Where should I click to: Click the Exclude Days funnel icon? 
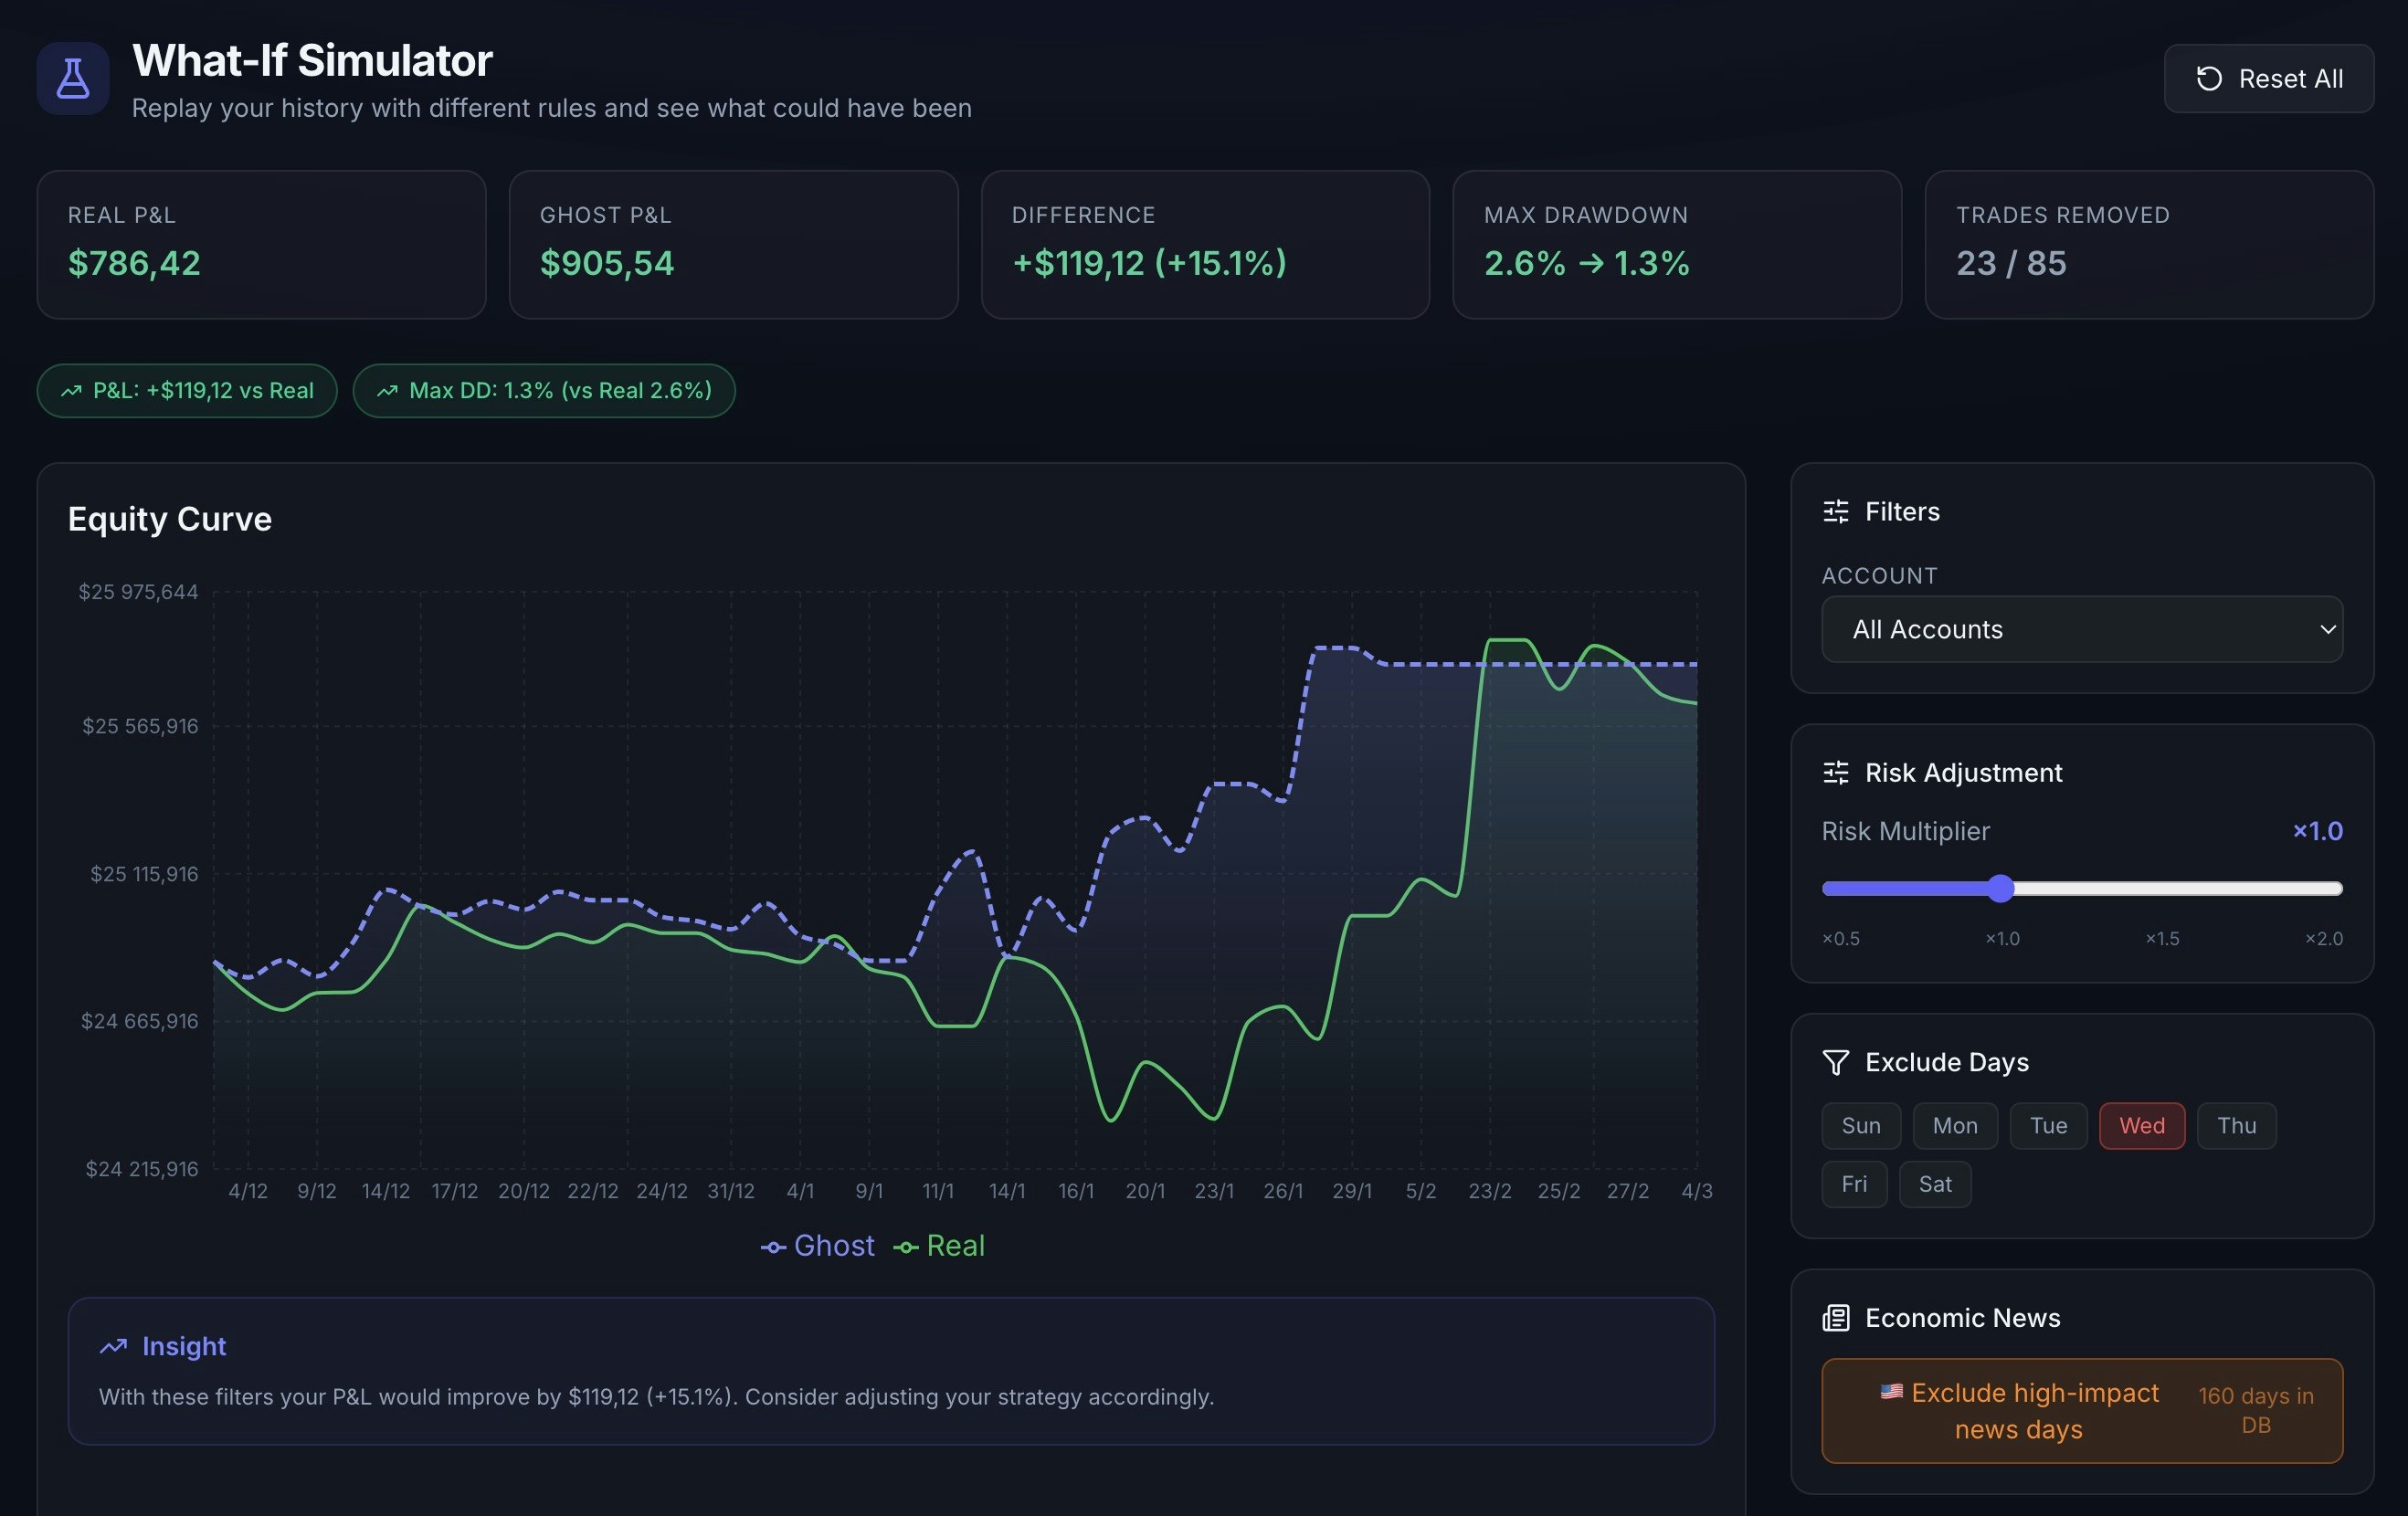tap(1835, 1062)
